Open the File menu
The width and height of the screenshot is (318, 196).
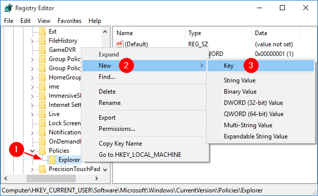9,21
